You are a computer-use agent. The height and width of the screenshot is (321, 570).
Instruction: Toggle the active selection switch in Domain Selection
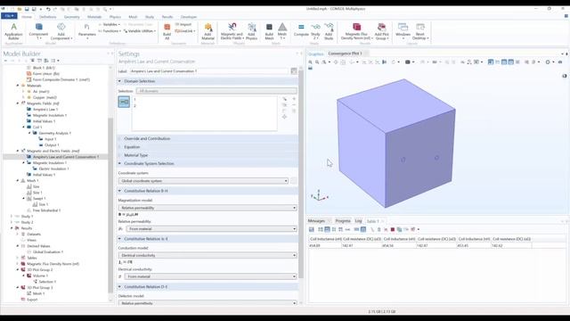[x=124, y=102]
